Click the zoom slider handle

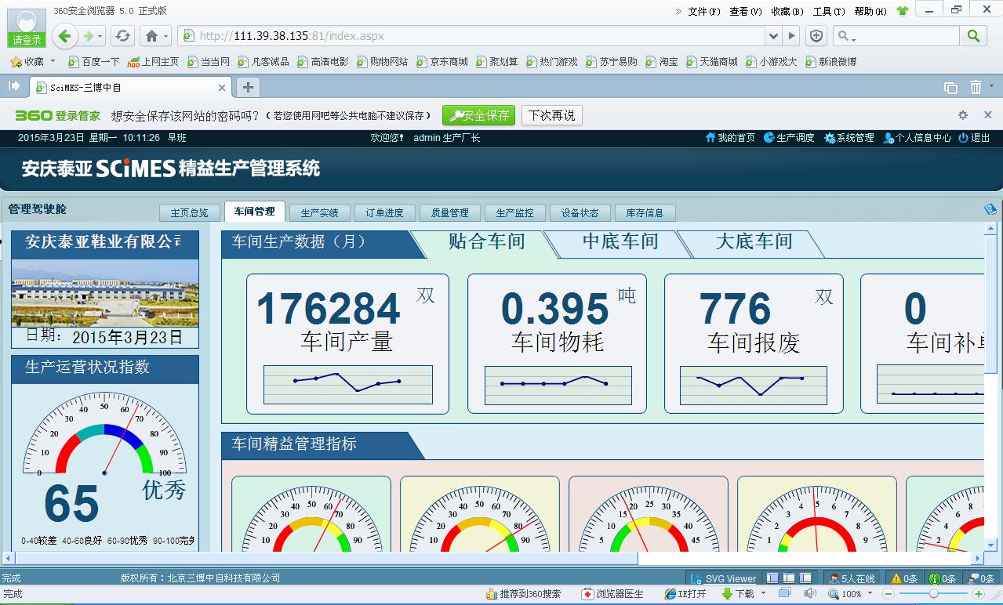[x=933, y=594]
